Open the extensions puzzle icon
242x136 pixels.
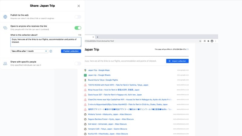click(208, 41)
